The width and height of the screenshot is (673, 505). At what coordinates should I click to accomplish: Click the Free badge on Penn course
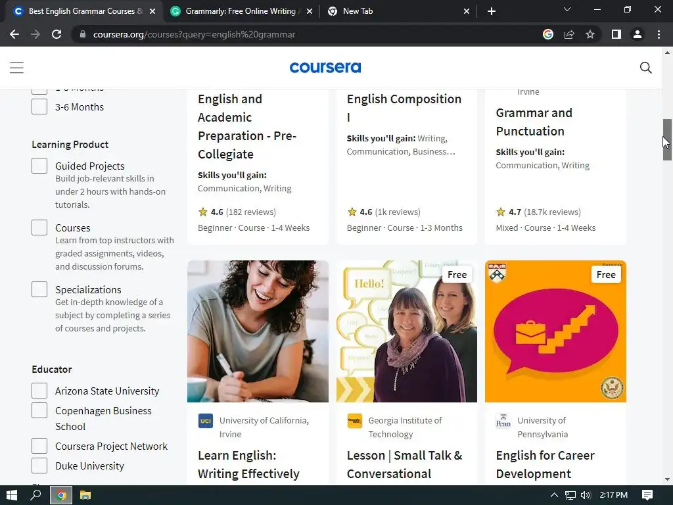(605, 274)
